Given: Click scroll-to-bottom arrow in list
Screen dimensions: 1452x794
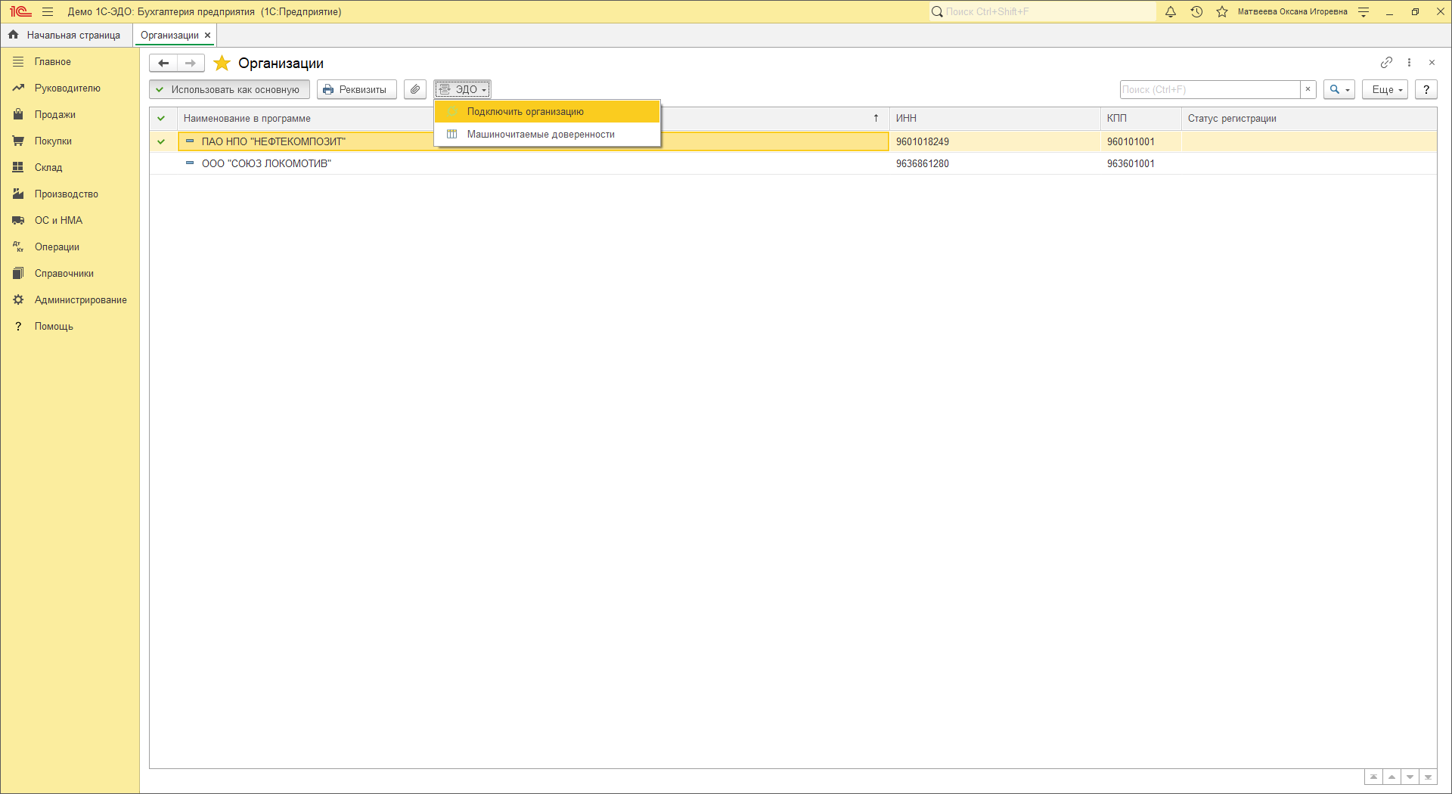Looking at the screenshot, I should (x=1428, y=777).
